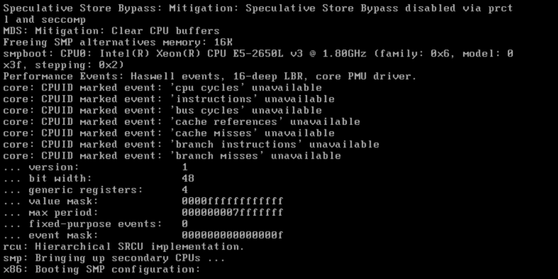Click the 'cache references' unavailable line
The height and width of the screenshot is (279, 558).
[x=182, y=122]
